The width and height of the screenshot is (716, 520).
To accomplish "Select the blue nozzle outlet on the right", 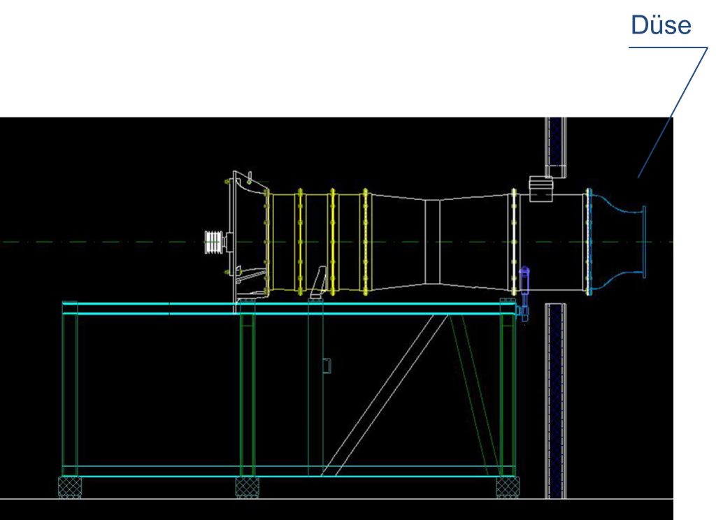I will click(617, 242).
